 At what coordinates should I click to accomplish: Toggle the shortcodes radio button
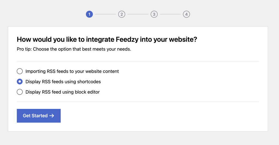20,82
